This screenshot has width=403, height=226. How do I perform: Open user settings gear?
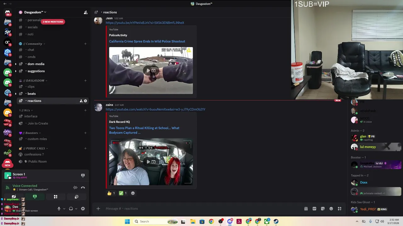[x=83, y=209]
